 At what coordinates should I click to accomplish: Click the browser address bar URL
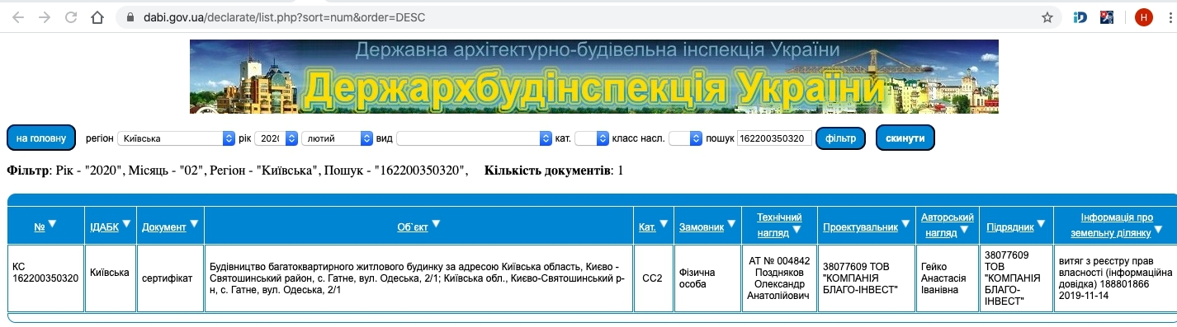click(284, 17)
